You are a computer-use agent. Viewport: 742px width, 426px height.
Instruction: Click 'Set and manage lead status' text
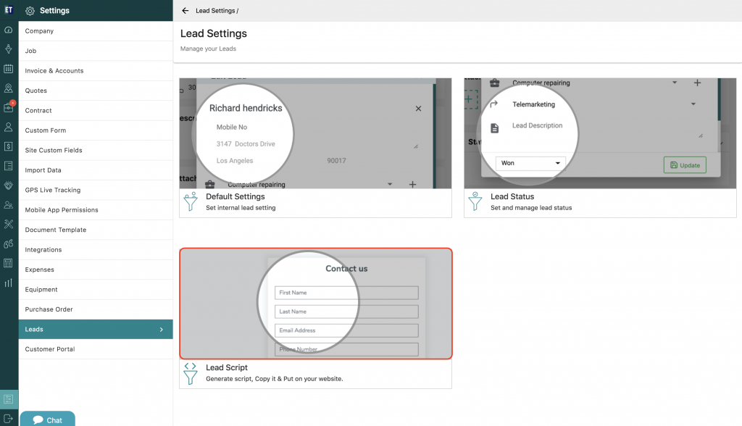click(x=531, y=208)
